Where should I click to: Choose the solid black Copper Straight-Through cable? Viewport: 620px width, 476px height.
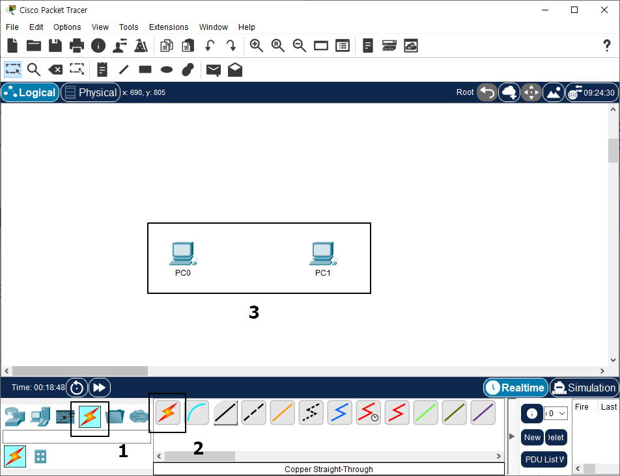[x=225, y=413]
